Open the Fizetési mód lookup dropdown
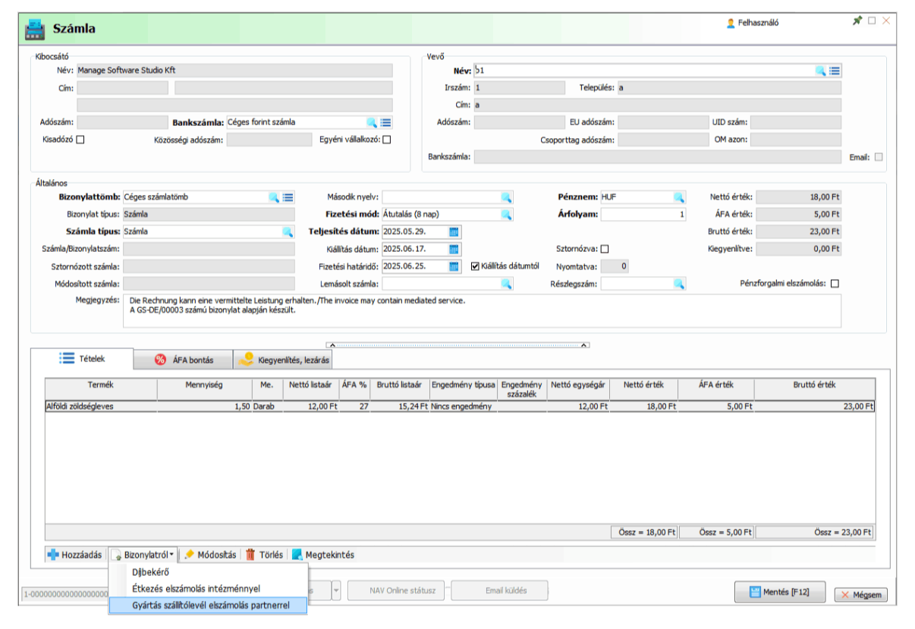The height and width of the screenshot is (629, 915). [x=506, y=215]
